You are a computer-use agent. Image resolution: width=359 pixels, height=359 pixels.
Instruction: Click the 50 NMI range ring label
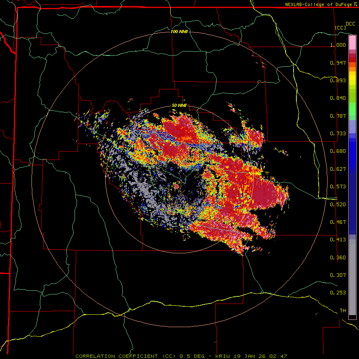[179, 106]
